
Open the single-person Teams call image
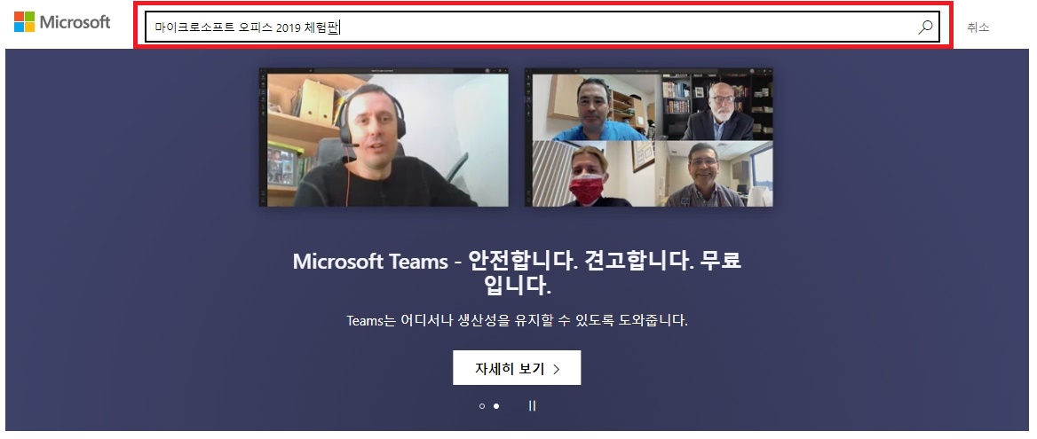click(384, 137)
